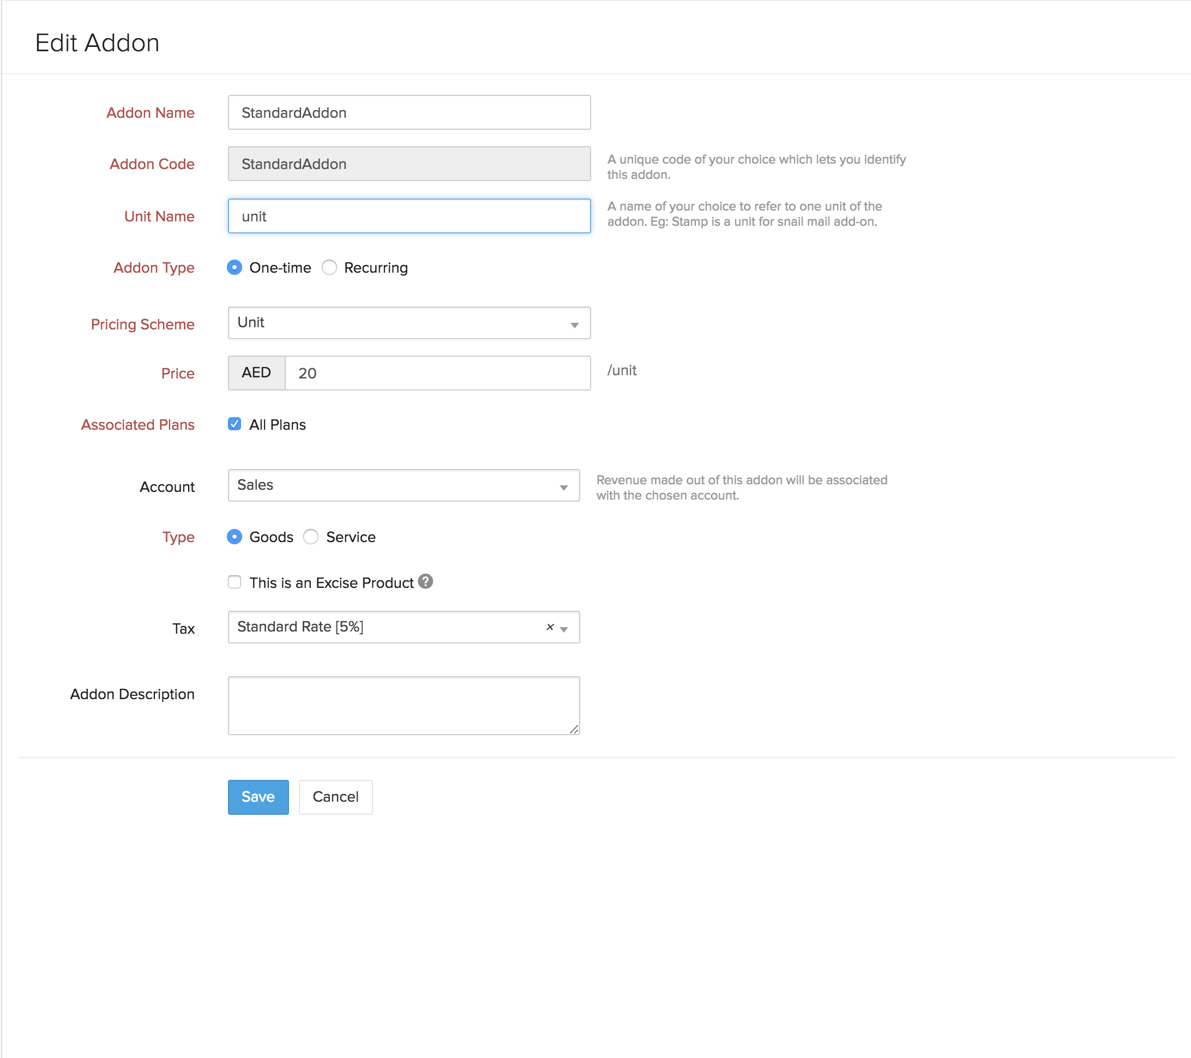Click the AED currency label on Price field
This screenshot has height=1058, width=1191.
coord(256,372)
